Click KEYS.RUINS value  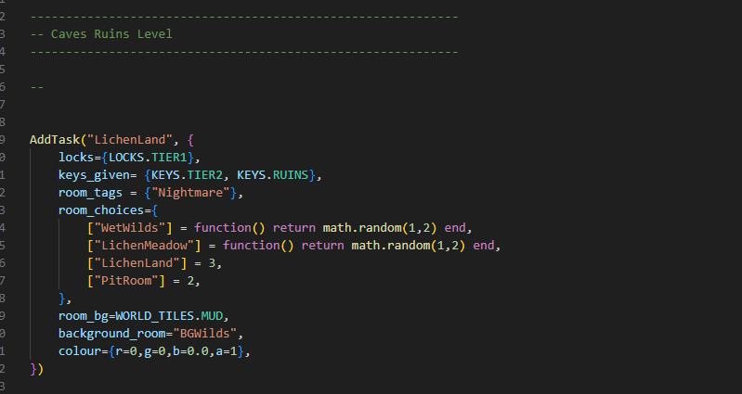tap(273, 175)
